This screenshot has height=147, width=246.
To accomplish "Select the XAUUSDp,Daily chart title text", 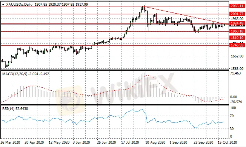I will pos(19,5).
